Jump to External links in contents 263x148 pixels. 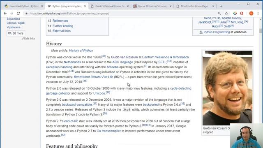coord(62,31)
